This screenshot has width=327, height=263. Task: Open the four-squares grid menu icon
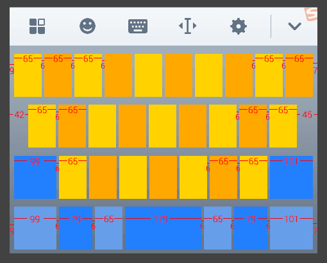[37, 26]
